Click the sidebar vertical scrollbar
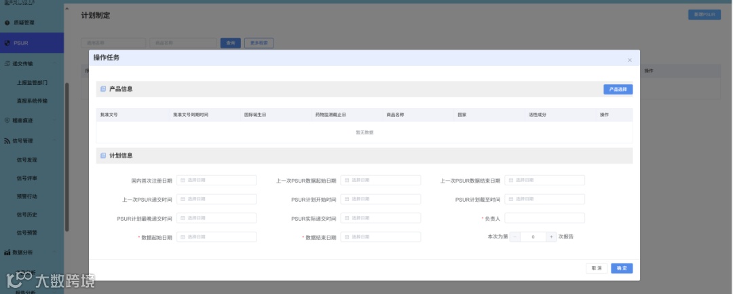 (67, 157)
